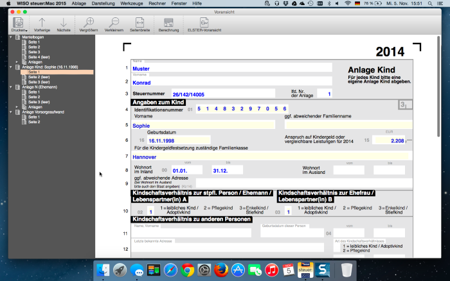Screen dimensions: 450x281
Task: Select Seite 3 (leer) under Anlage N
Action: (x=39, y=102)
